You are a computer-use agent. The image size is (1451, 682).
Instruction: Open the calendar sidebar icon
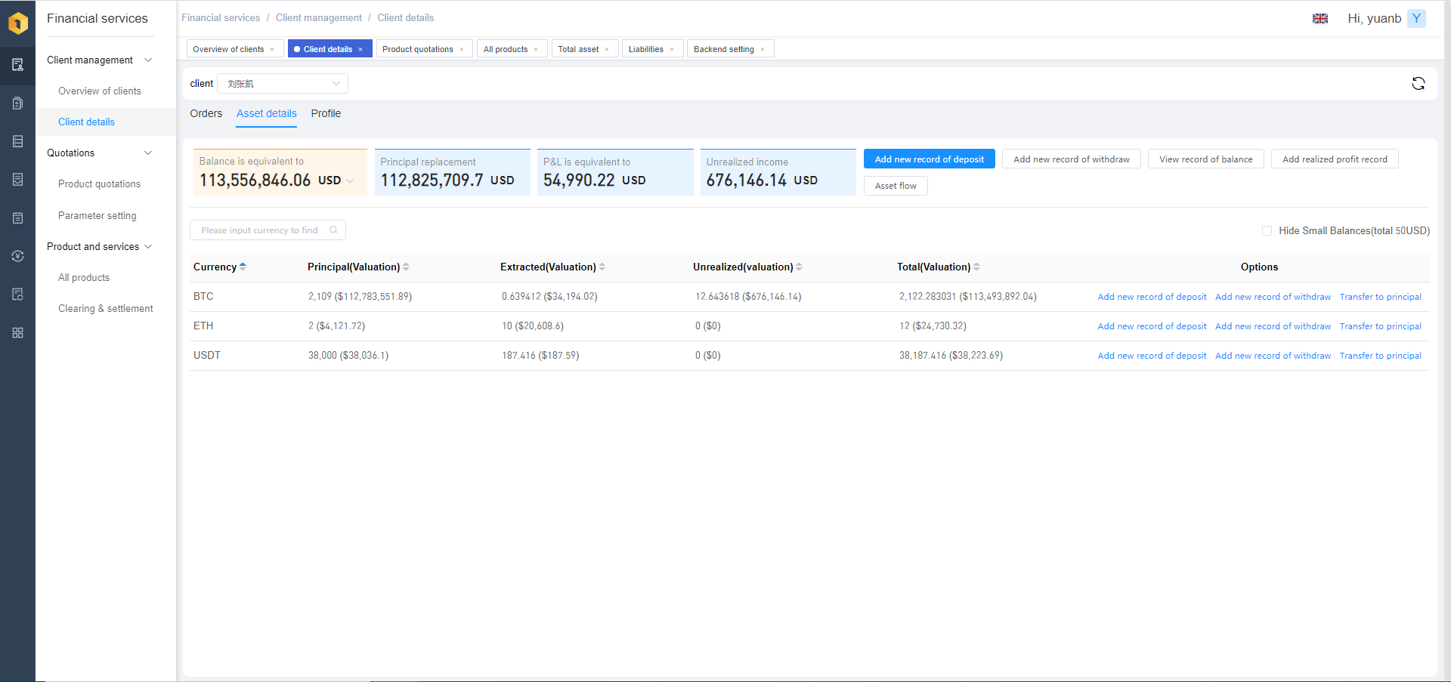point(18,218)
